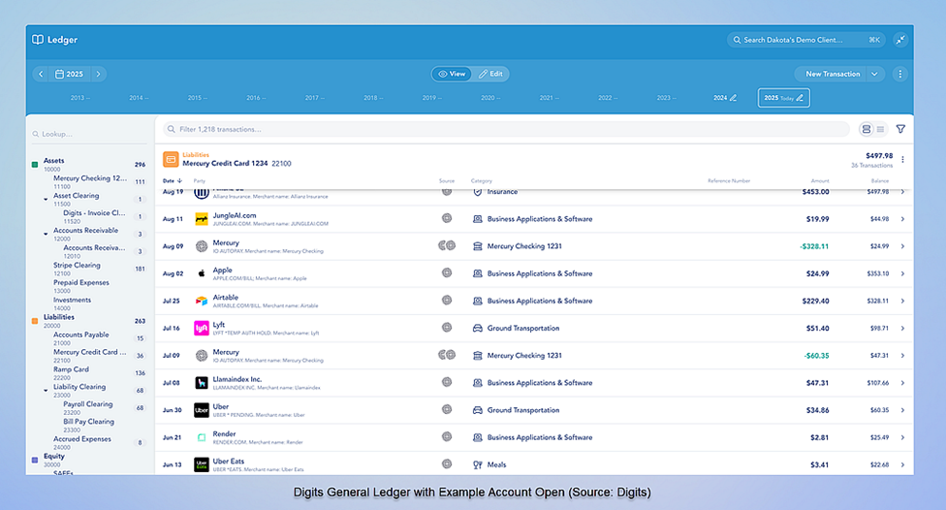Go to the previous year arrow
This screenshot has width=946, height=510.
(41, 74)
